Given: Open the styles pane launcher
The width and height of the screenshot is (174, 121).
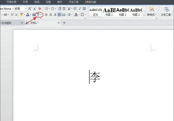Looking at the screenshot, I should pos(156,18).
